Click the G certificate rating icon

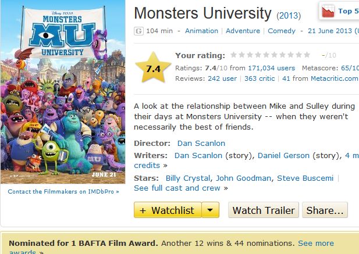click(138, 31)
